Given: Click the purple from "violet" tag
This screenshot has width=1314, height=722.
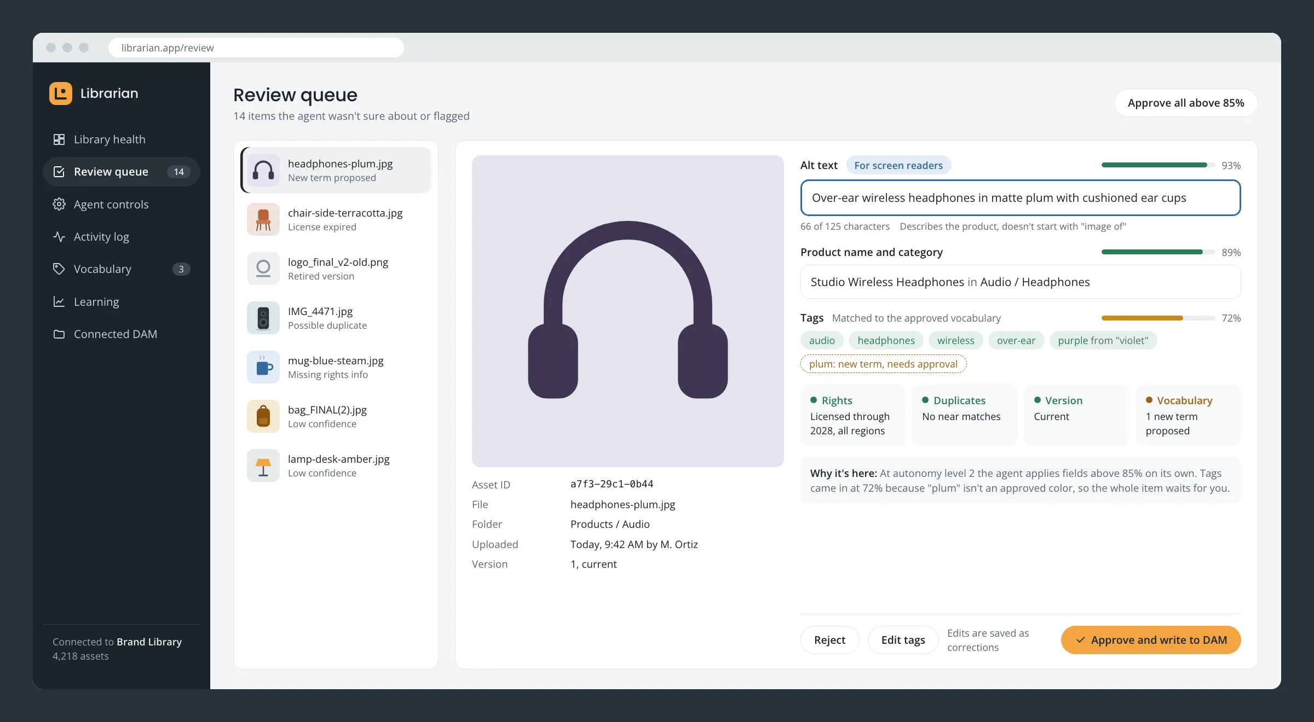Looking at the screenshot, I should (1103, 340).
